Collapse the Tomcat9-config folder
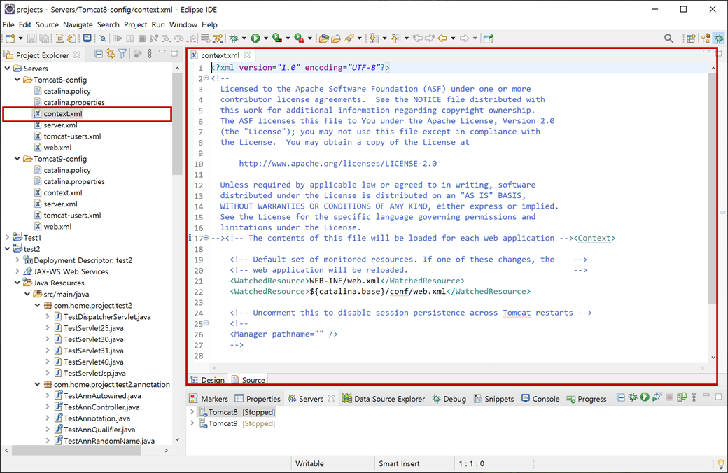 click(17, 159)
